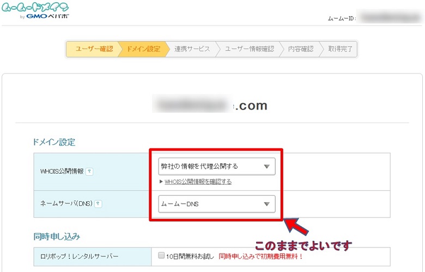Viewport: 425px width, 272px height.
Task: Select the 取得完了 step
Action: pyautogui.click(x=340, y=49)
